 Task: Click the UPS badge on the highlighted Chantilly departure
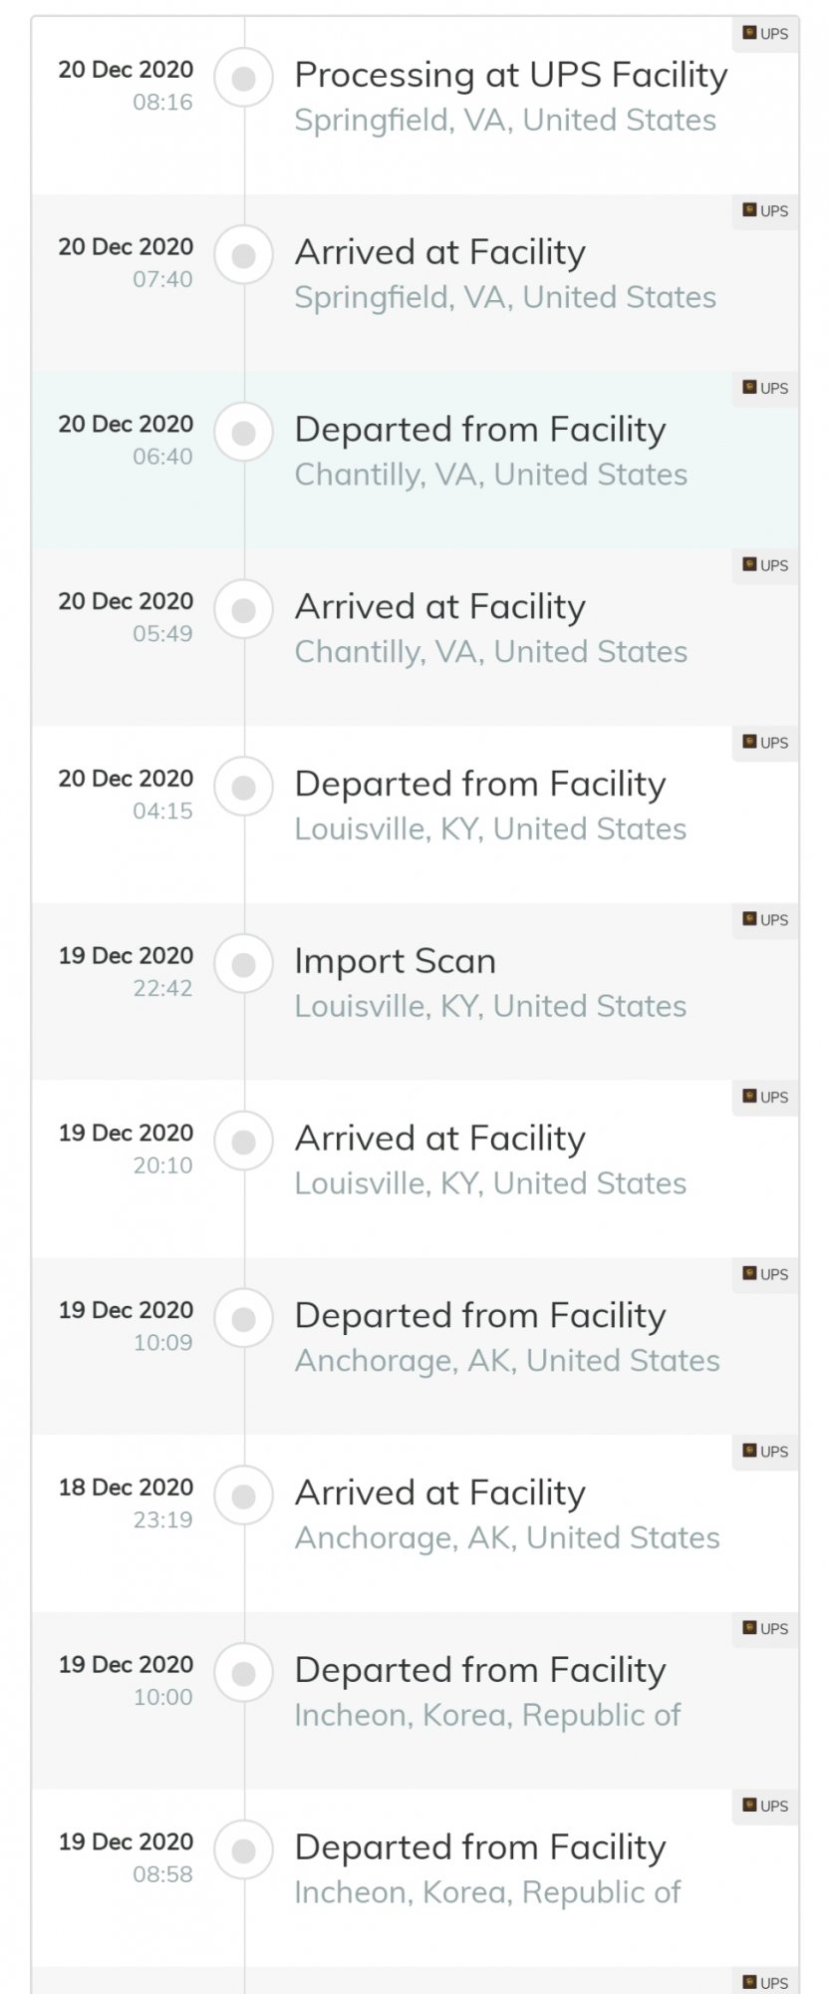[x=765, y=389]
